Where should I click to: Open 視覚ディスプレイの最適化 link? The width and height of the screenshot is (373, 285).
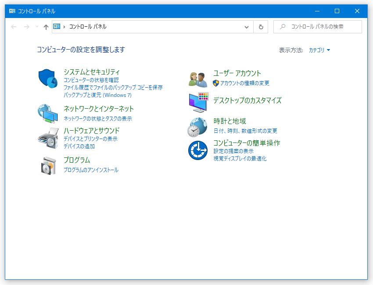[240, 159]
